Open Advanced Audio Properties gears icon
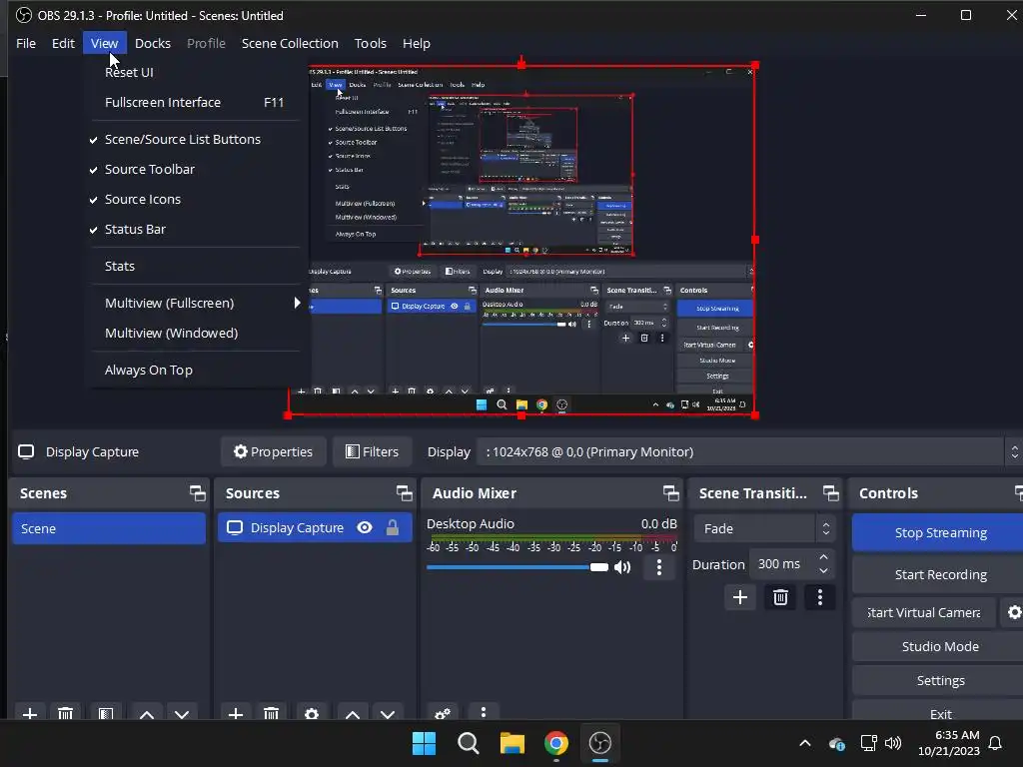This screenshot has height=767, width=1023. click(443, 713)
